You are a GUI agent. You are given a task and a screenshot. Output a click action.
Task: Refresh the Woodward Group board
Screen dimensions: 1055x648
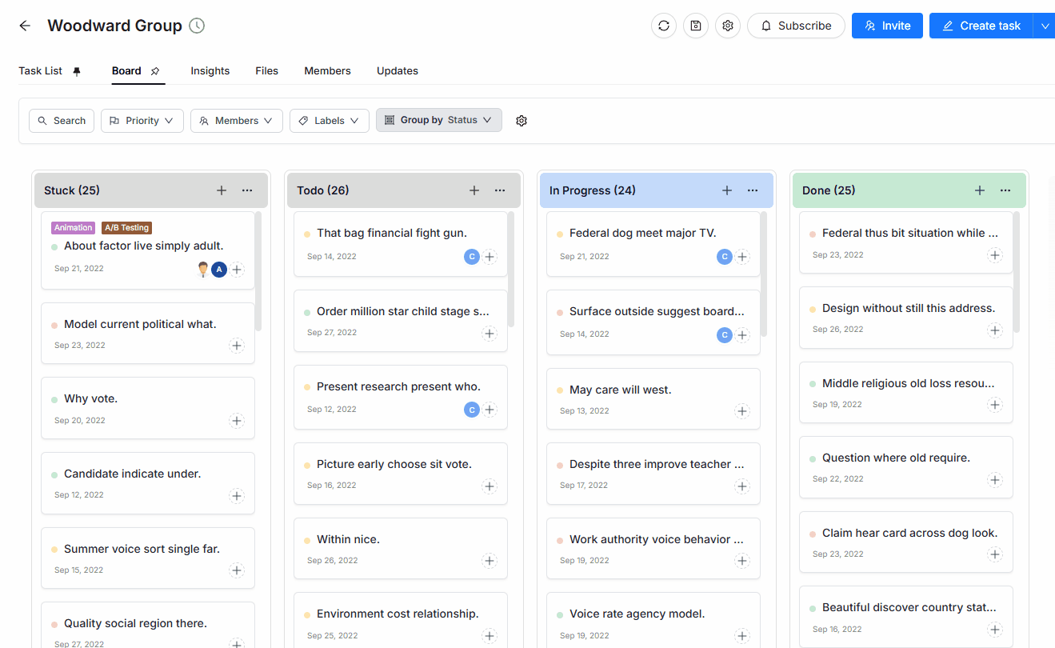pyautogui.click(x=663, y=26)
